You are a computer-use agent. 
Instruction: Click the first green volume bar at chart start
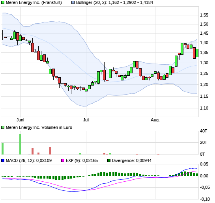click(x=2, y=149)
